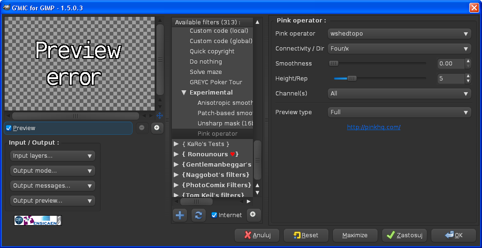The width and height of the screenshot is (482, 248).
Task: Toggle the Preview checkbox
Action: 8,128
